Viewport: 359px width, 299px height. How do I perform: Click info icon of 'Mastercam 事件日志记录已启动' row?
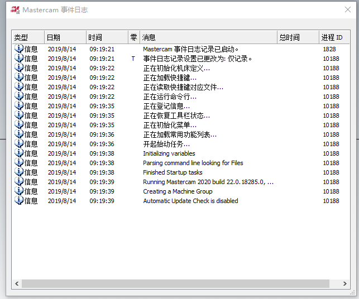coord(19,49)
